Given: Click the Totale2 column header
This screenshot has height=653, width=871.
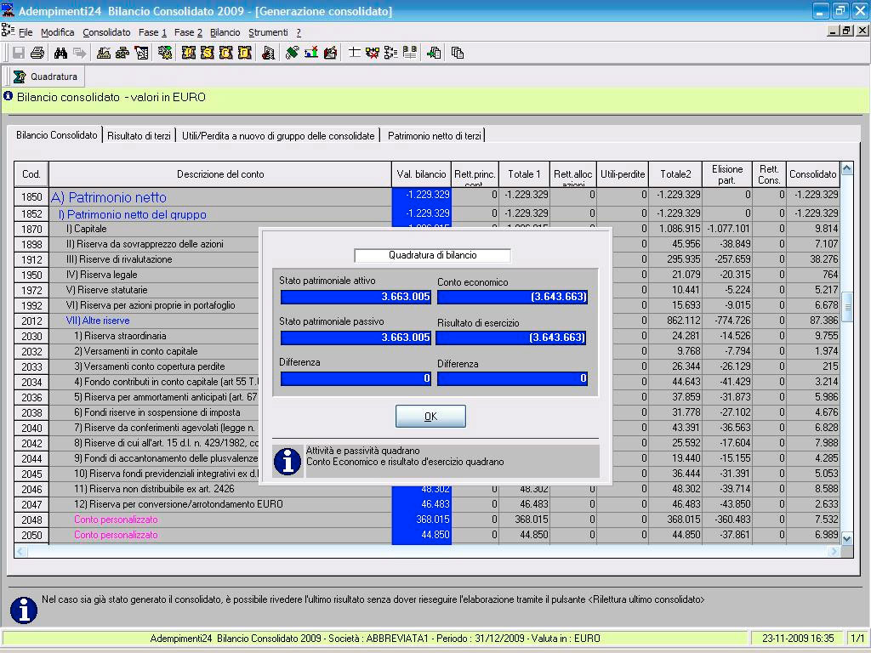Looking at the screenshot, I should pos(675,174).
